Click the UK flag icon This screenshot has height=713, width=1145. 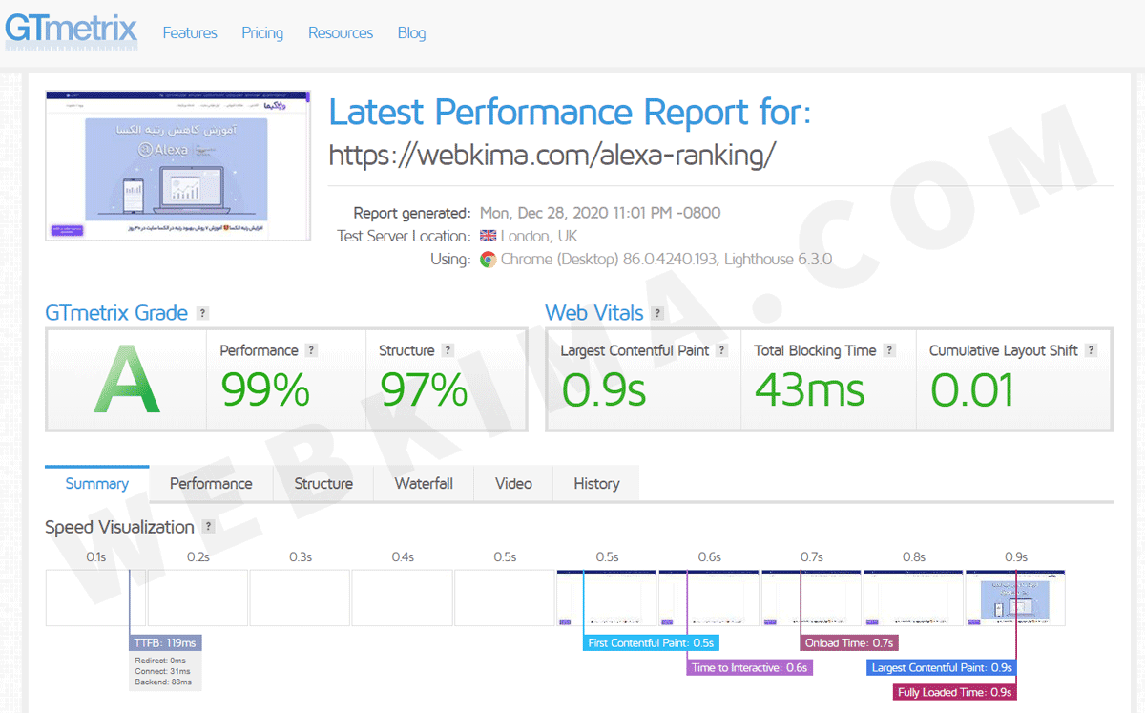click(x=489, y=236)
